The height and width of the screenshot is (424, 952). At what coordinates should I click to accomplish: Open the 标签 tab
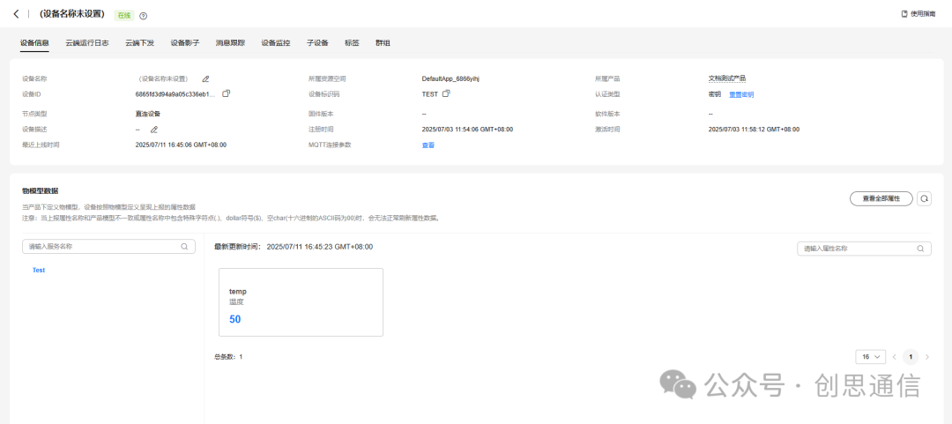[x=352, y=43]
